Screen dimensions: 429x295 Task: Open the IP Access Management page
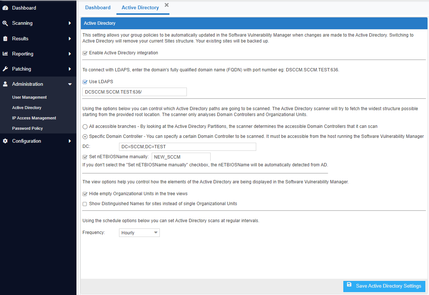pos(34,118)
